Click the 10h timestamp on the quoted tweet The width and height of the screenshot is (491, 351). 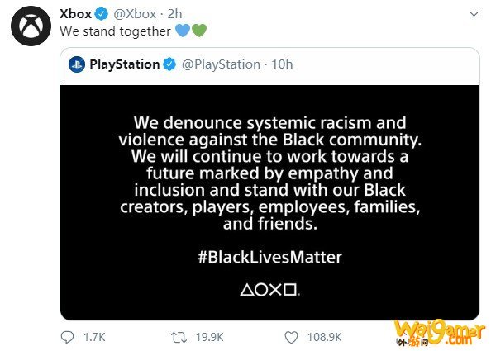(x=282, y=64)
